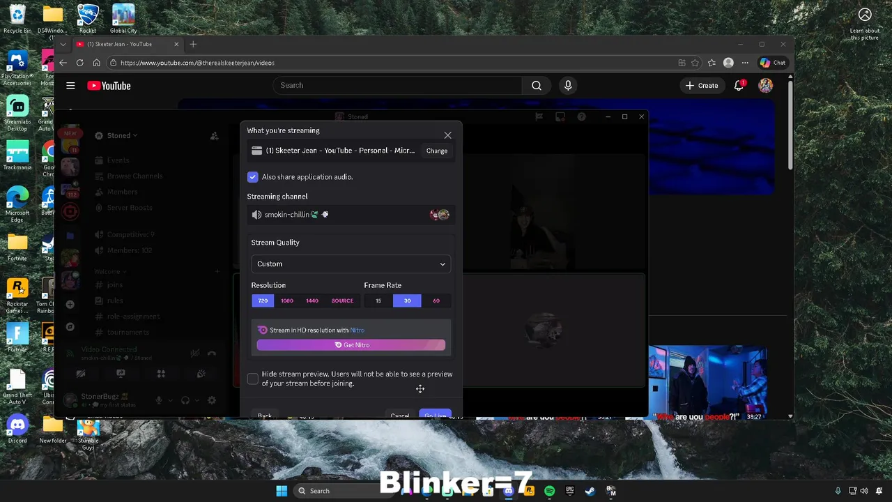Viewport: 892px width, 502px height.
Task: Choose 1440 resolution
Action: click(x=312, y=301)
